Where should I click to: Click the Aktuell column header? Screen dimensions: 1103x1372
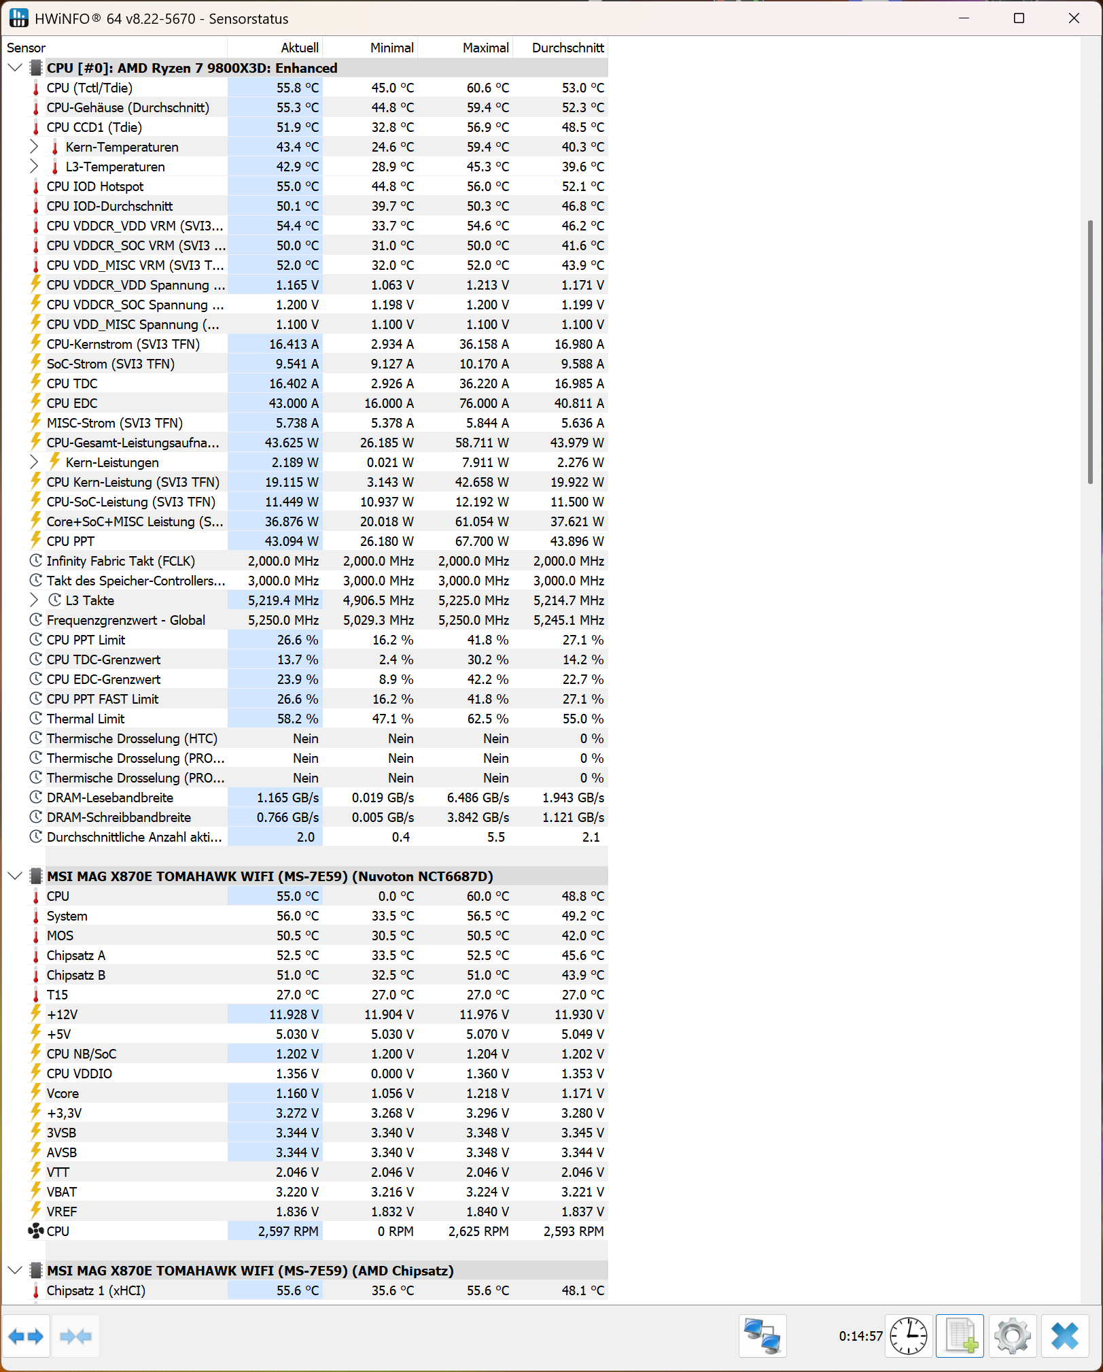pyautogui.click(x=275, y=48)
